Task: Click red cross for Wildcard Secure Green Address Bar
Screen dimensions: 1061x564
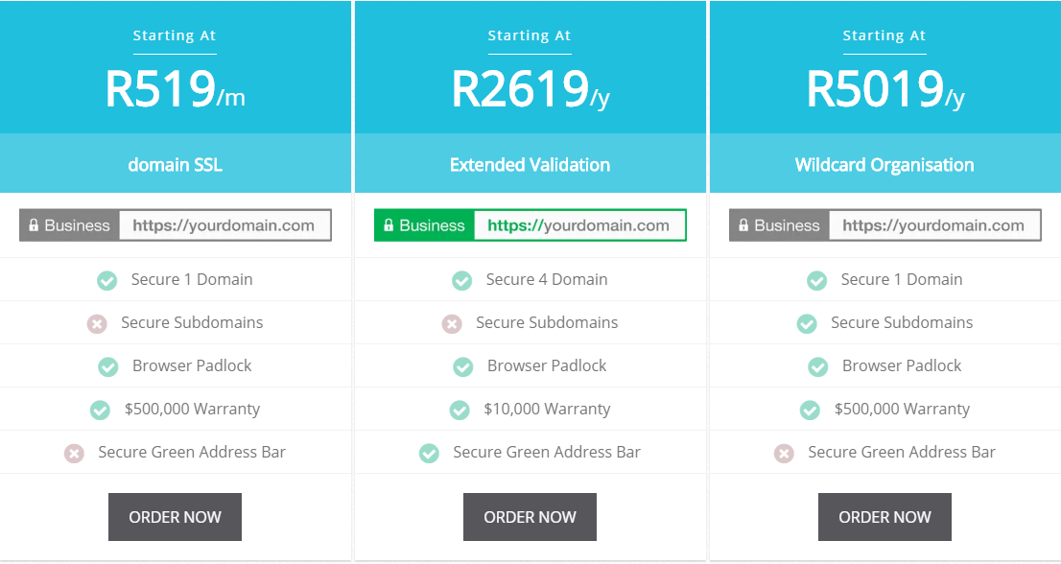Action: 784,453
